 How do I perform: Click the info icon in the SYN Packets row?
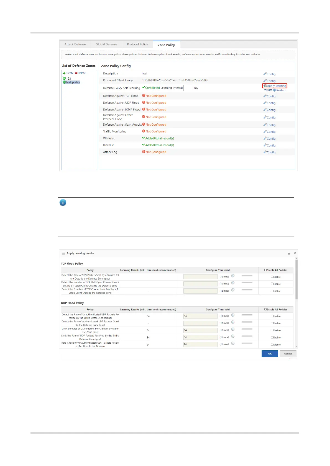233,276
